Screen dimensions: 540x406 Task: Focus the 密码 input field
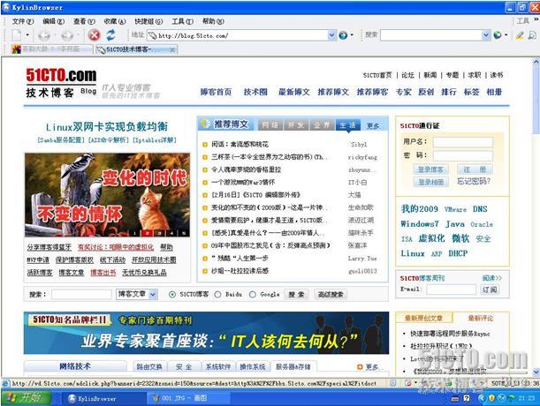tap(463, 156)
